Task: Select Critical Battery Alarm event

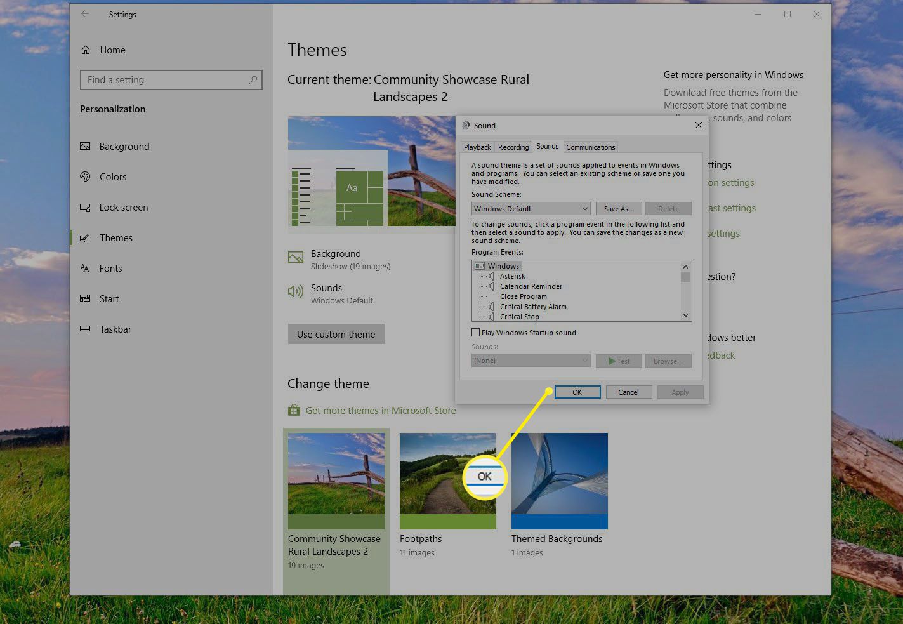Action: (x=533, y=307)
